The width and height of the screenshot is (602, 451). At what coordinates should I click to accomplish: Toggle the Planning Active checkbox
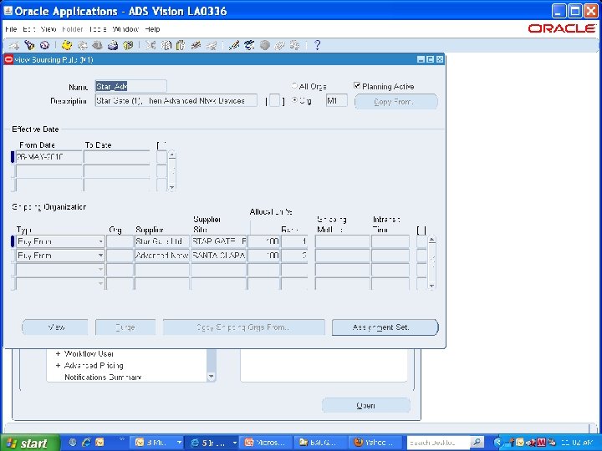pyautogui.click(x=357, y=85)
